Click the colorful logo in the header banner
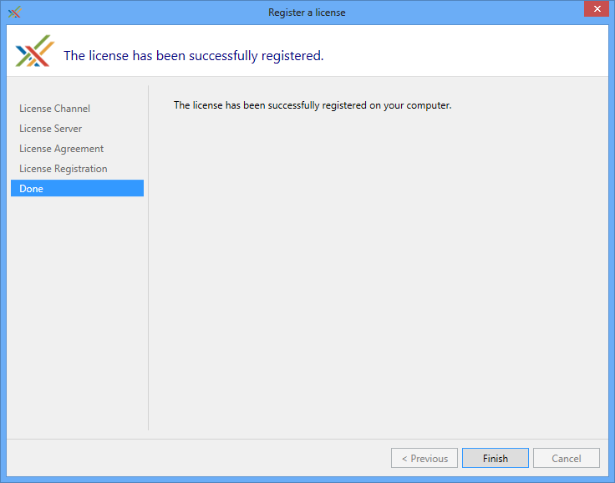The image size is (615, 483). pos(34,52)
